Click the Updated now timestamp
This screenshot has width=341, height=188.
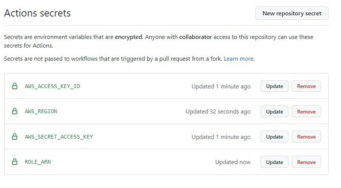233,162
